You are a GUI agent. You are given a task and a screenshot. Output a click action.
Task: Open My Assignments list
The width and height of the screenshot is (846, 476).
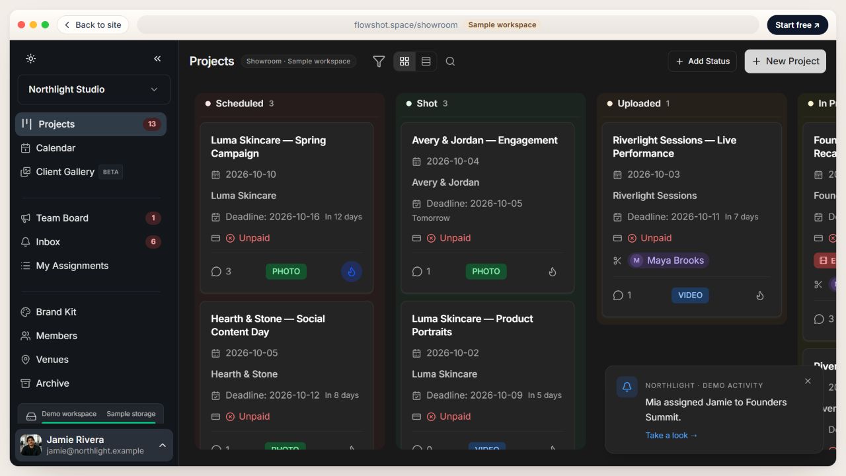pyautogui.click(x=91, y=266)
